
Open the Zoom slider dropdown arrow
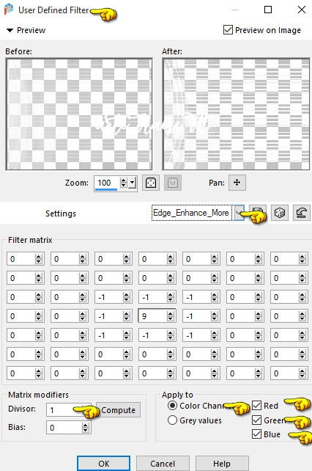[x=133, y=183]
